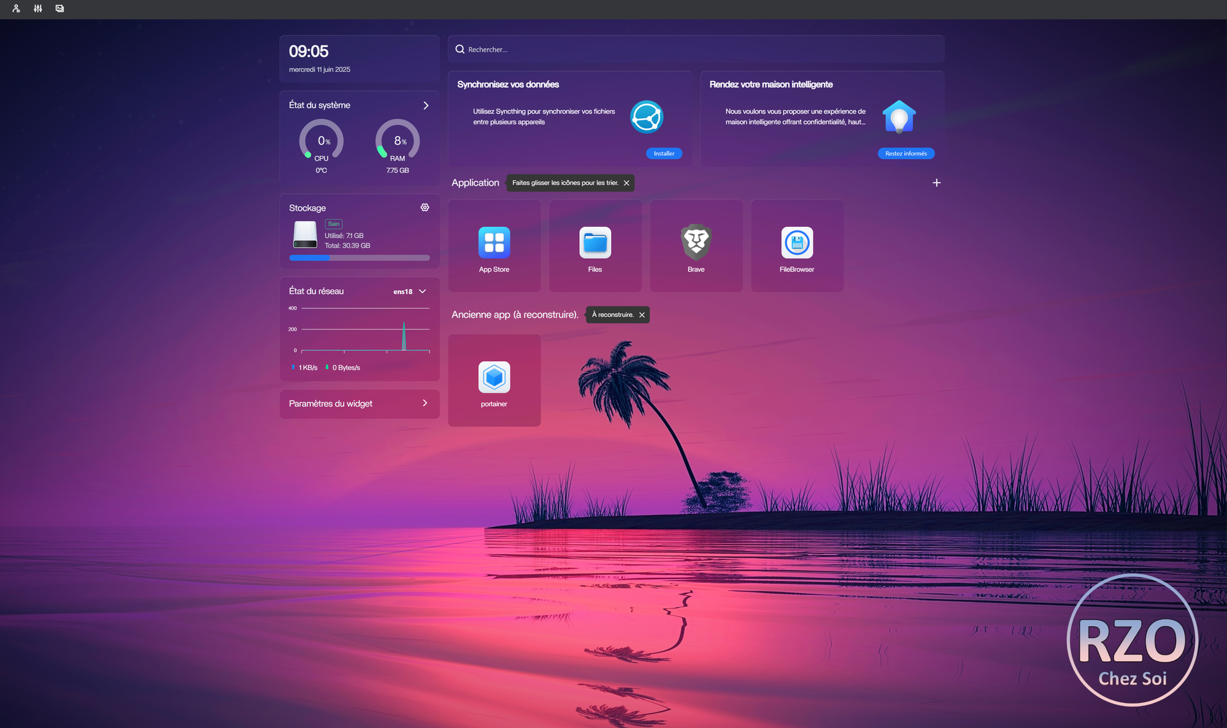1227x728 pixels.
Task: Click the user account icon in top bar
Action: [x=16, y=9]
